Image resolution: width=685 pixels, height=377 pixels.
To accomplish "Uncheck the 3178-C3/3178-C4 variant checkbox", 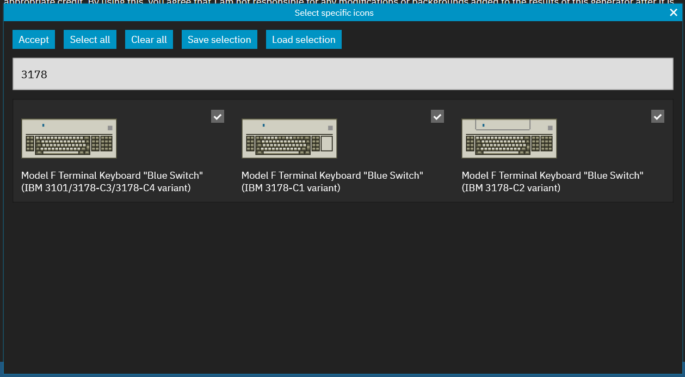I will (217, 116).
